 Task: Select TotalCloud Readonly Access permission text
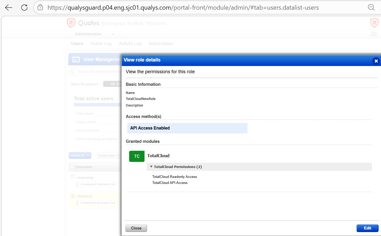coord(174,177)
